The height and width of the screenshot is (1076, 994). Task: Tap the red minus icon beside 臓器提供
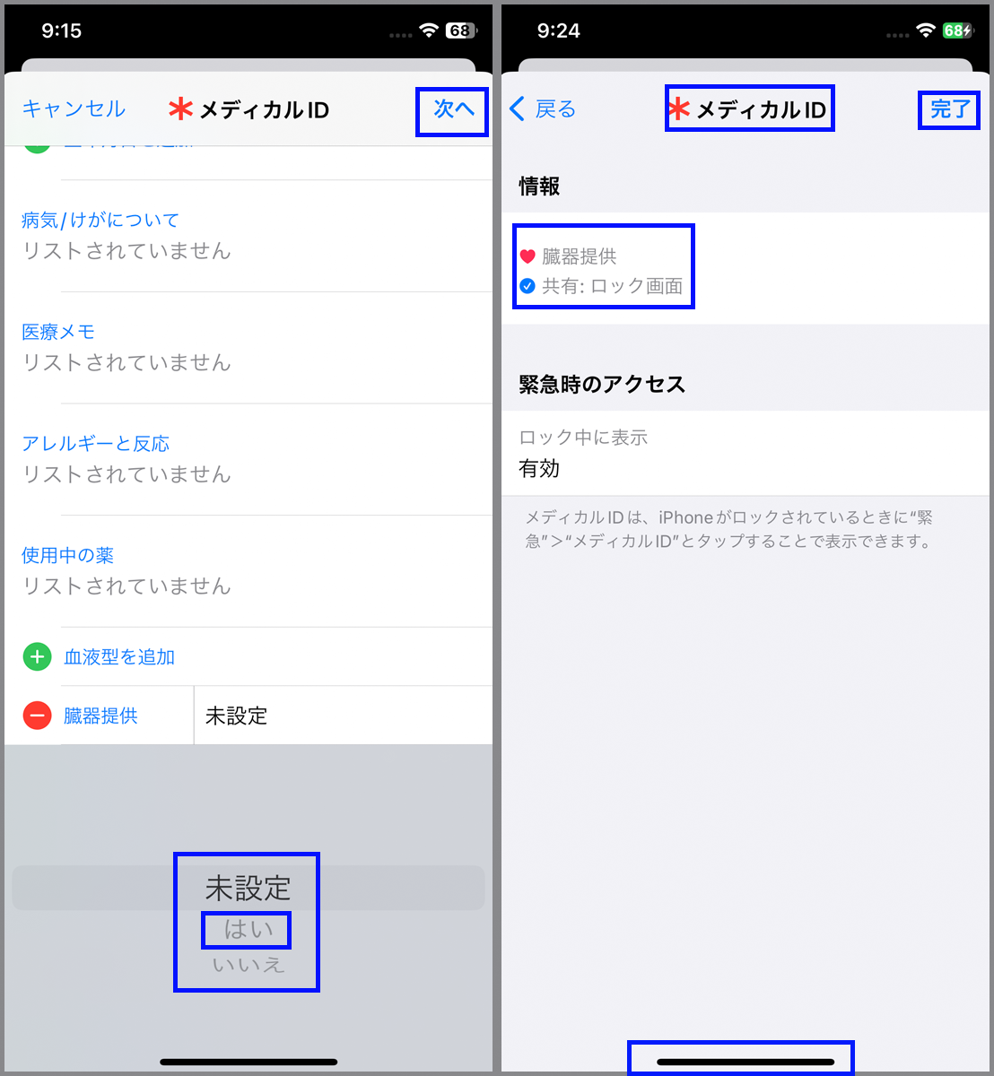pyautogui.click(x=37, y=716)
